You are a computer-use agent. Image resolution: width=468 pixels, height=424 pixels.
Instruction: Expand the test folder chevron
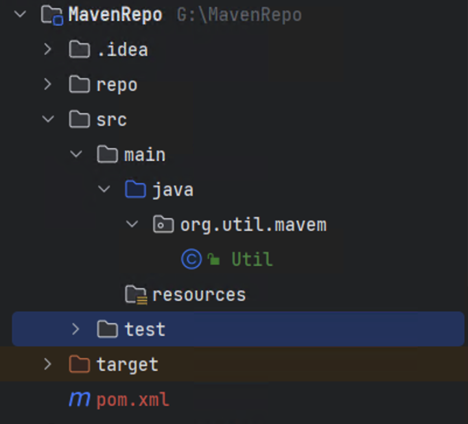pyautogui.click(x=75, y=329)
